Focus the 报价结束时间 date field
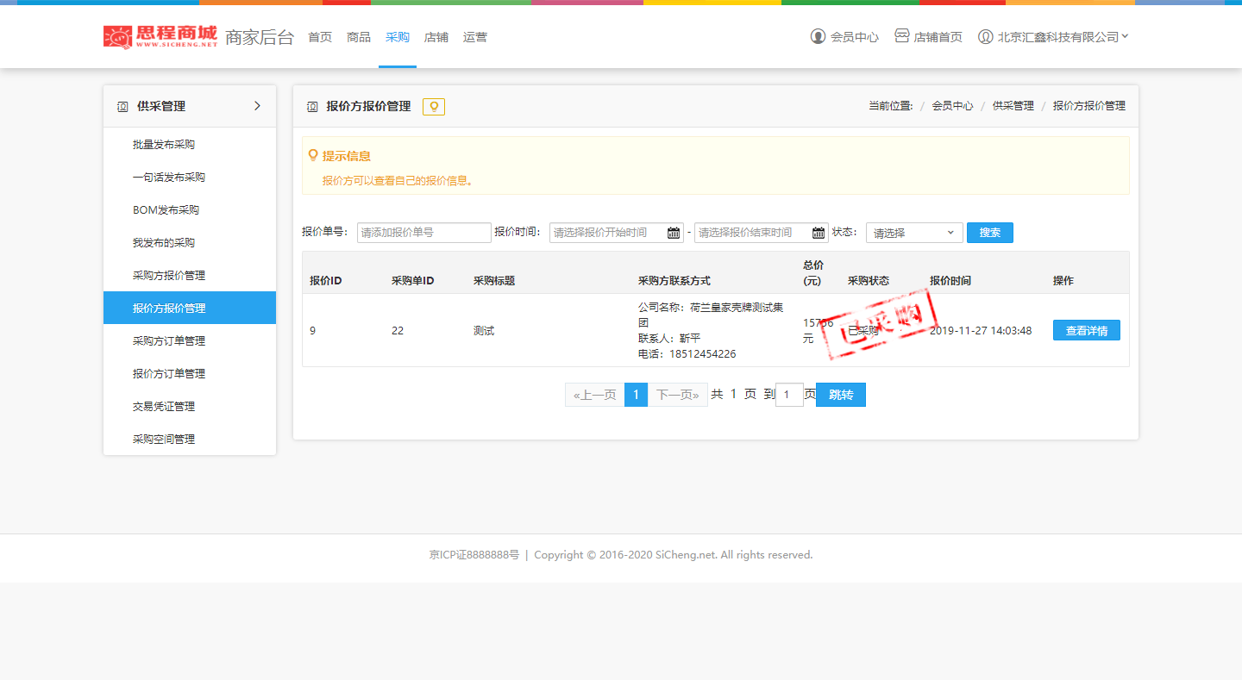1242x680 pixels. [x=762, y=233]
